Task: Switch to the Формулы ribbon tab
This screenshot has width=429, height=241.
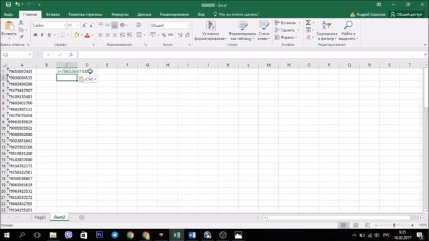Action: [120, 15]
